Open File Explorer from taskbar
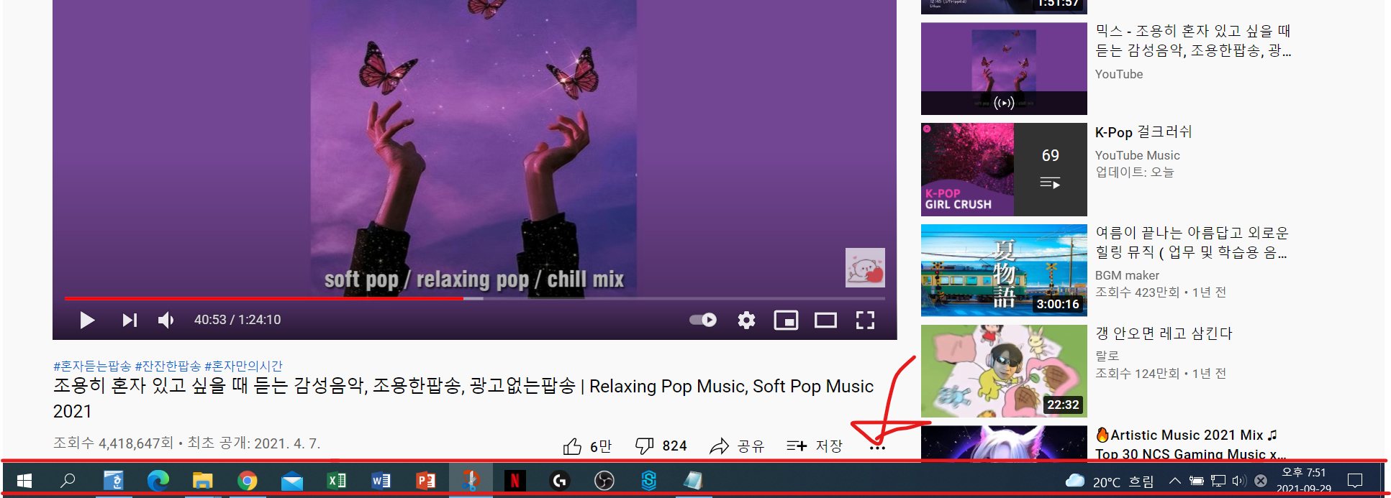This screenshot has height=498, width=1391. pos(202,480)
